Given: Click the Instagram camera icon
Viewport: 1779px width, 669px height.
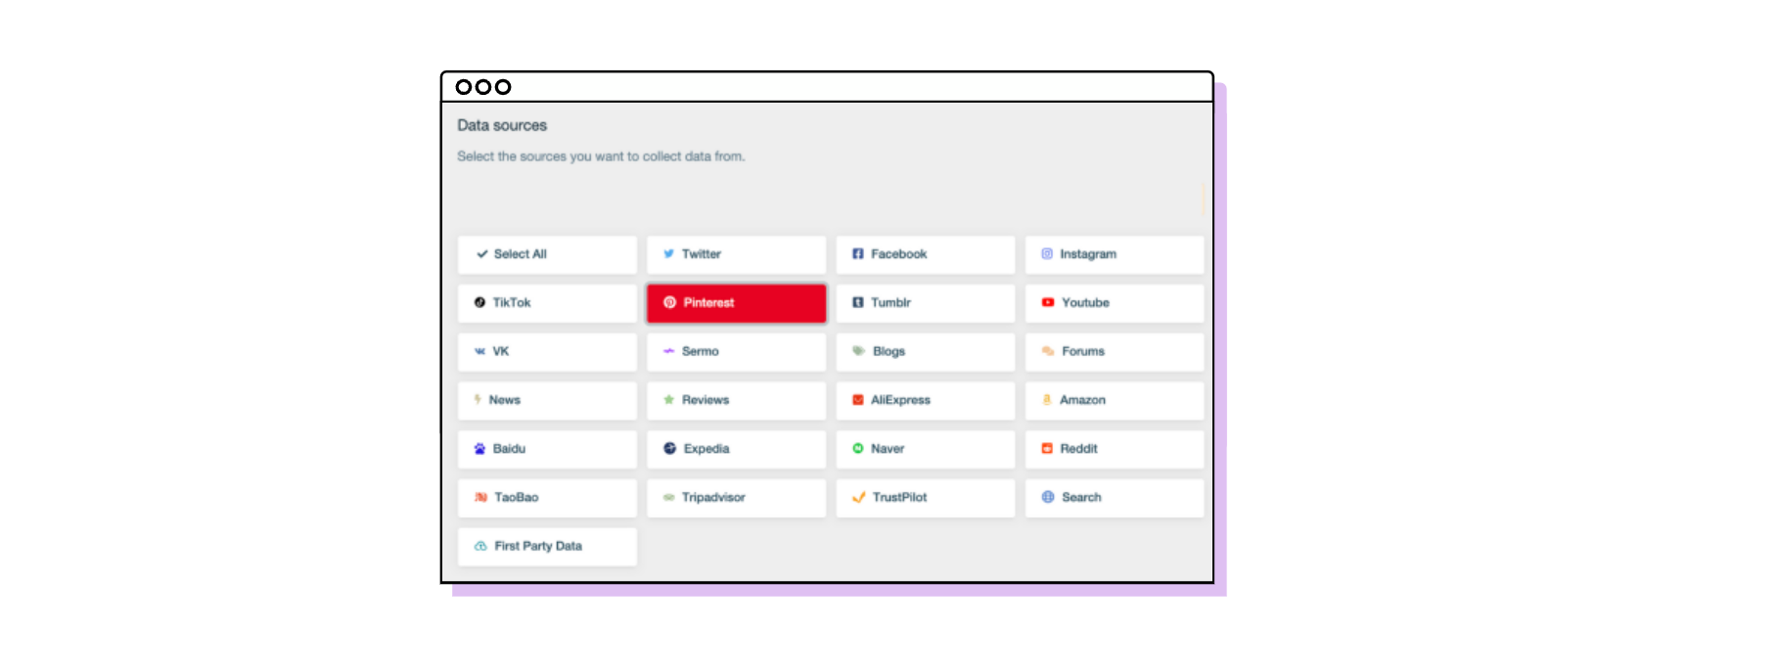Looking at the screenshot, I should tap(1047, 254).
